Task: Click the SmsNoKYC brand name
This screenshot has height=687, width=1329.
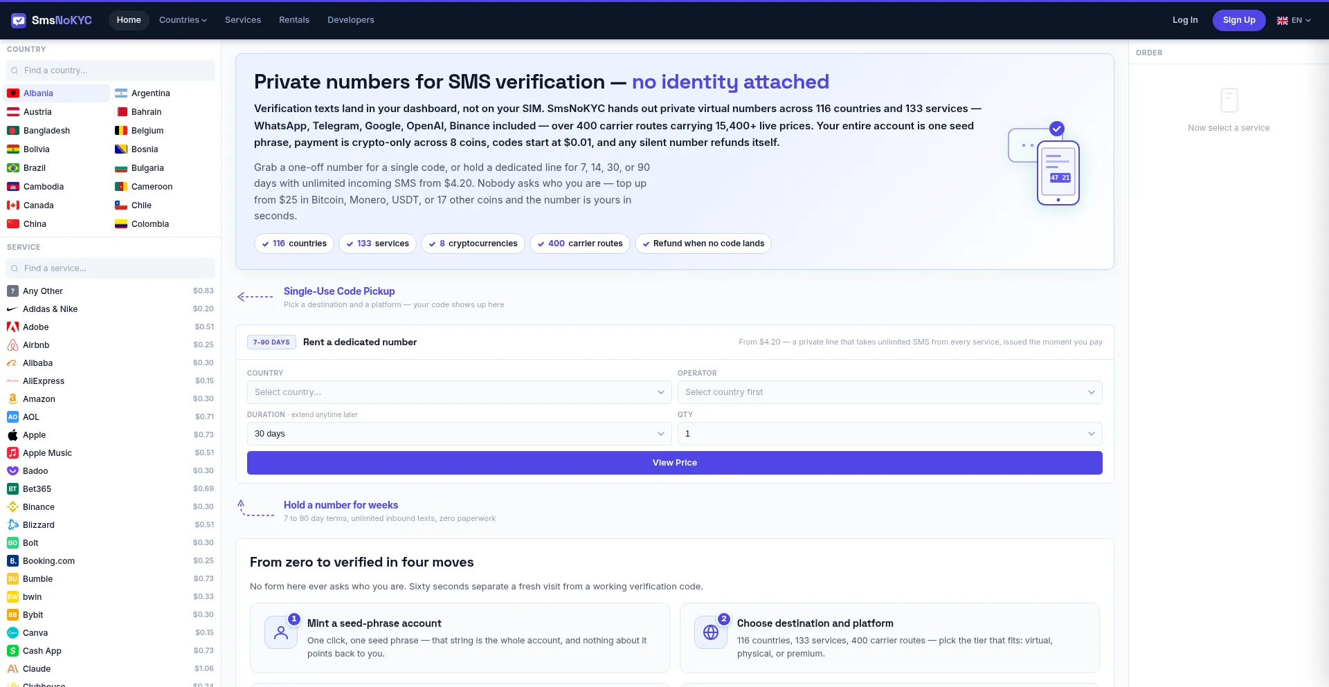Action: coord(62,20)
